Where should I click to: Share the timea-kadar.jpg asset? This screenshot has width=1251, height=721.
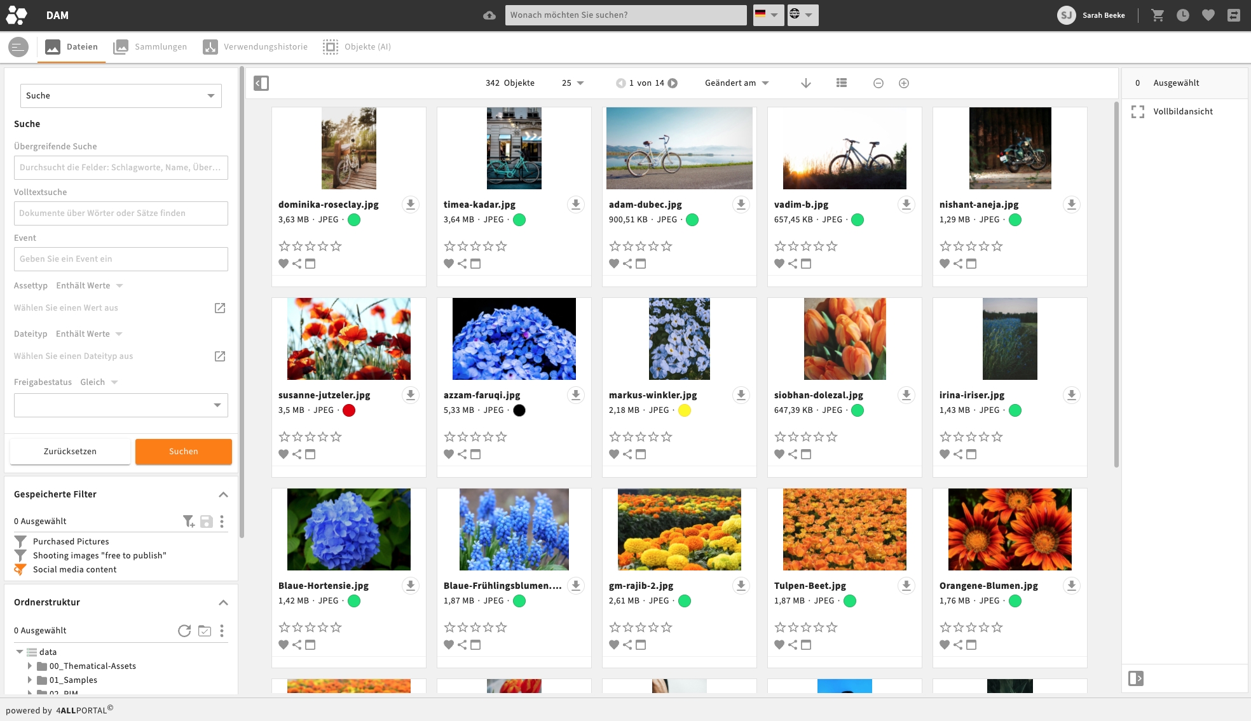(x=462, y=264)
